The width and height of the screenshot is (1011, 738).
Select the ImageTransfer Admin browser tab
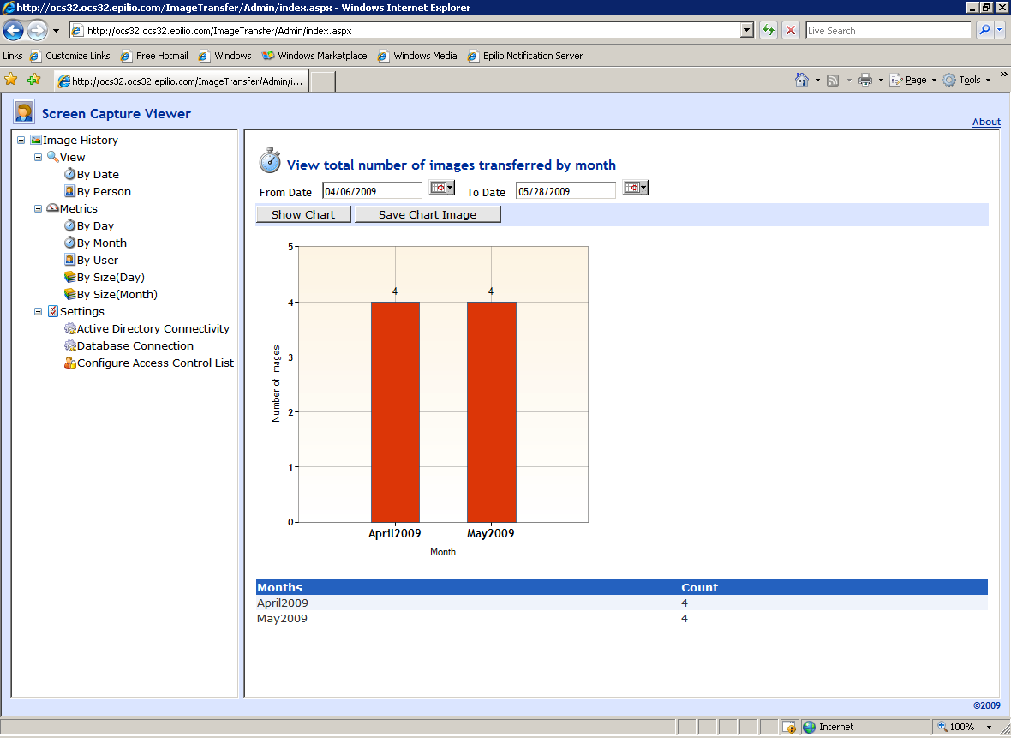(x=181, y=81)
